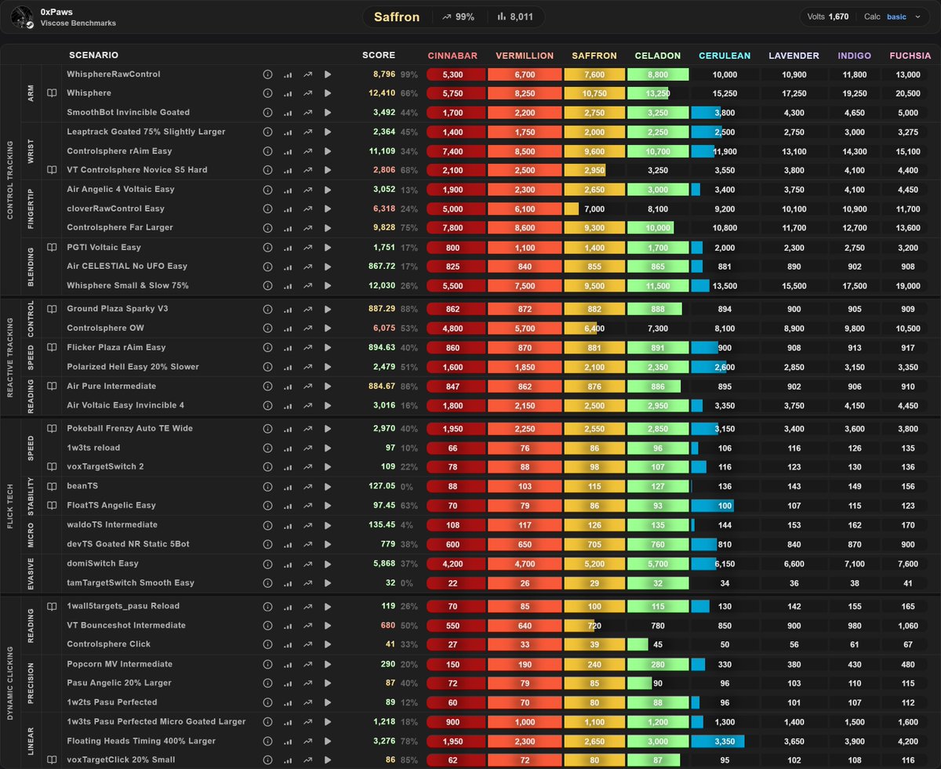This screenshot has width=941, height=769.
Task: Start Ground Plaza Sparky V3 with its play icon
Action: pos(328,309)
